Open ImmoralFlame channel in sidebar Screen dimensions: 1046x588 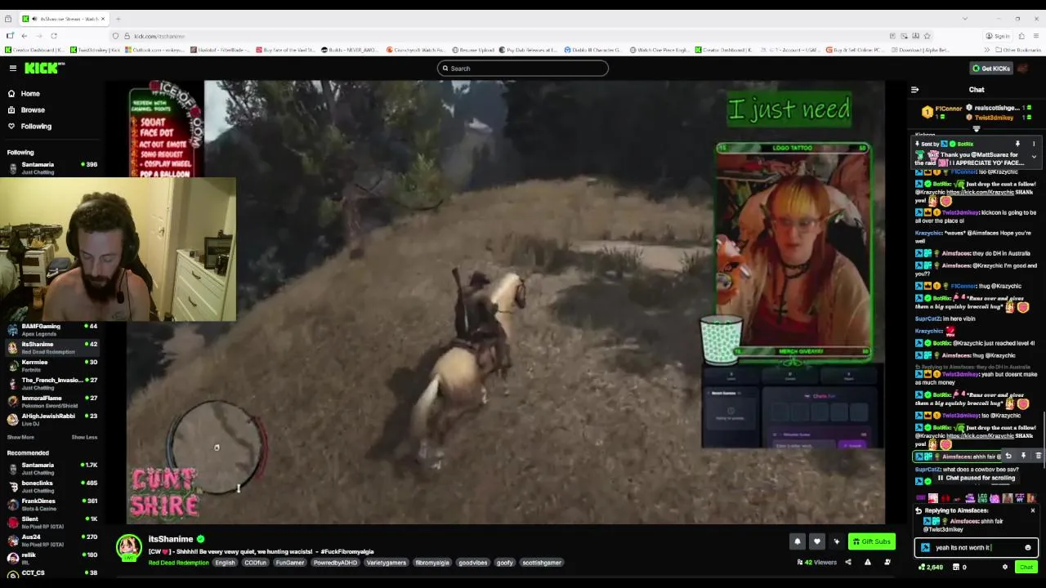click(x=52, y=402)
